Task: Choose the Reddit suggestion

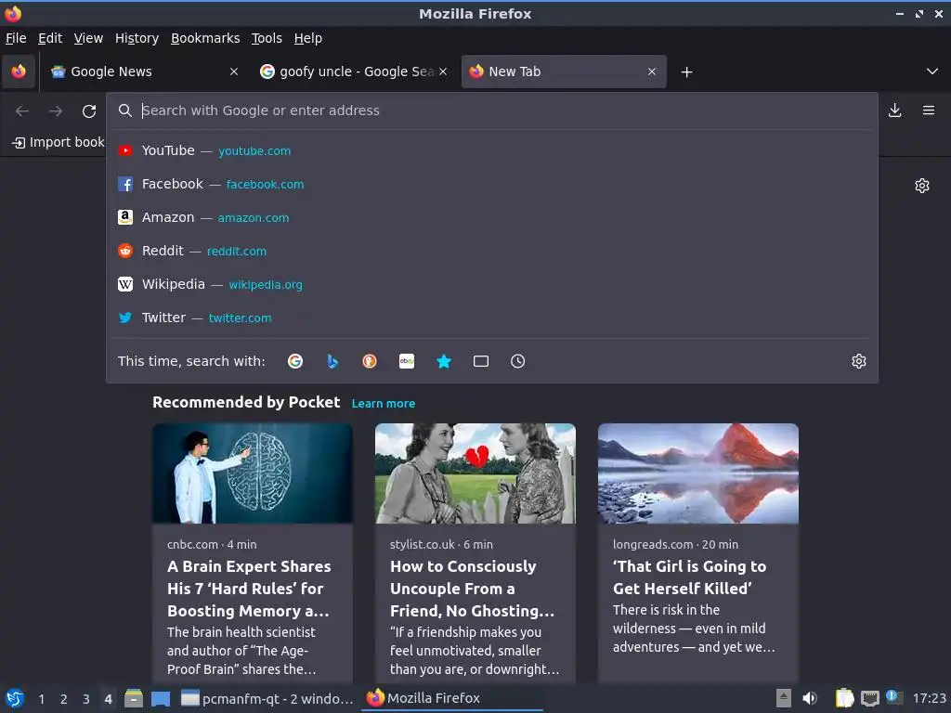Action: [x=492, y=251]
